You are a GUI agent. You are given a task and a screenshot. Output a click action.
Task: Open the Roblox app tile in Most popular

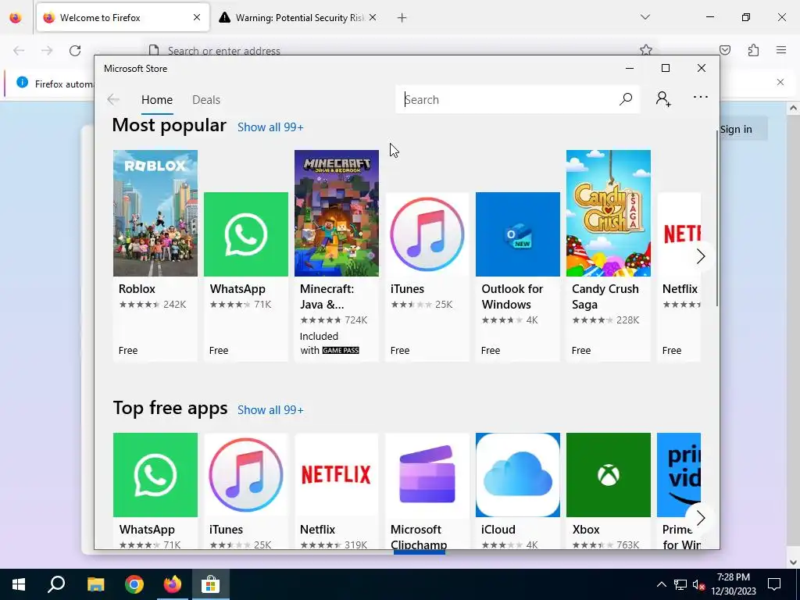tap(155, 255)
